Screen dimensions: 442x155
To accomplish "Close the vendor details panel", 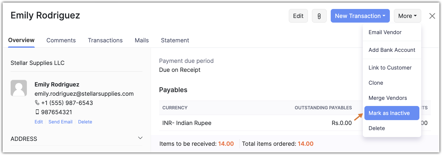I will [x=432, y=16].
